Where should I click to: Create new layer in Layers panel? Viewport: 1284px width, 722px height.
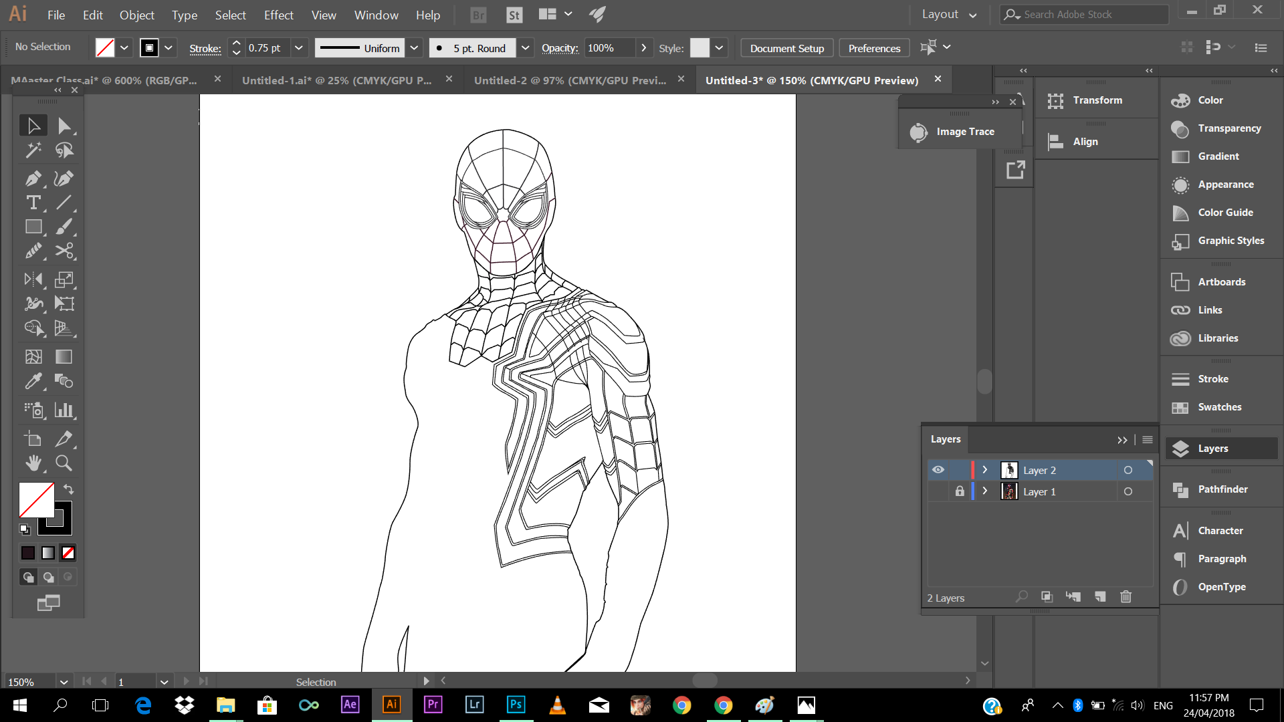point(1100,597)
